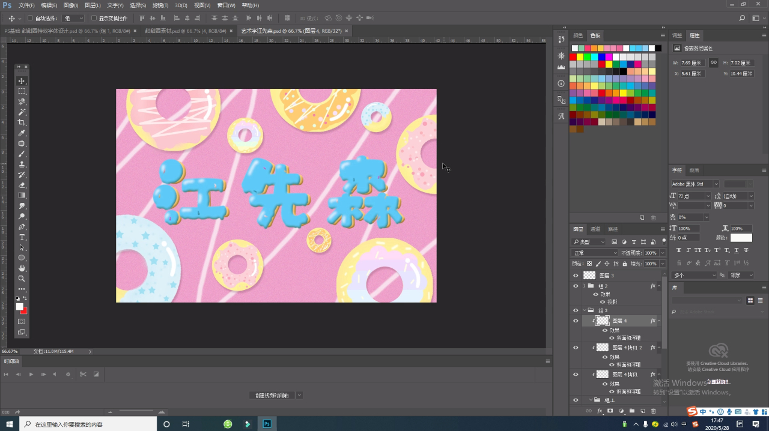Pick the red swatch in 色板 panel
The height and width of the screenshot is (431, 769).
tap(573, 57)
